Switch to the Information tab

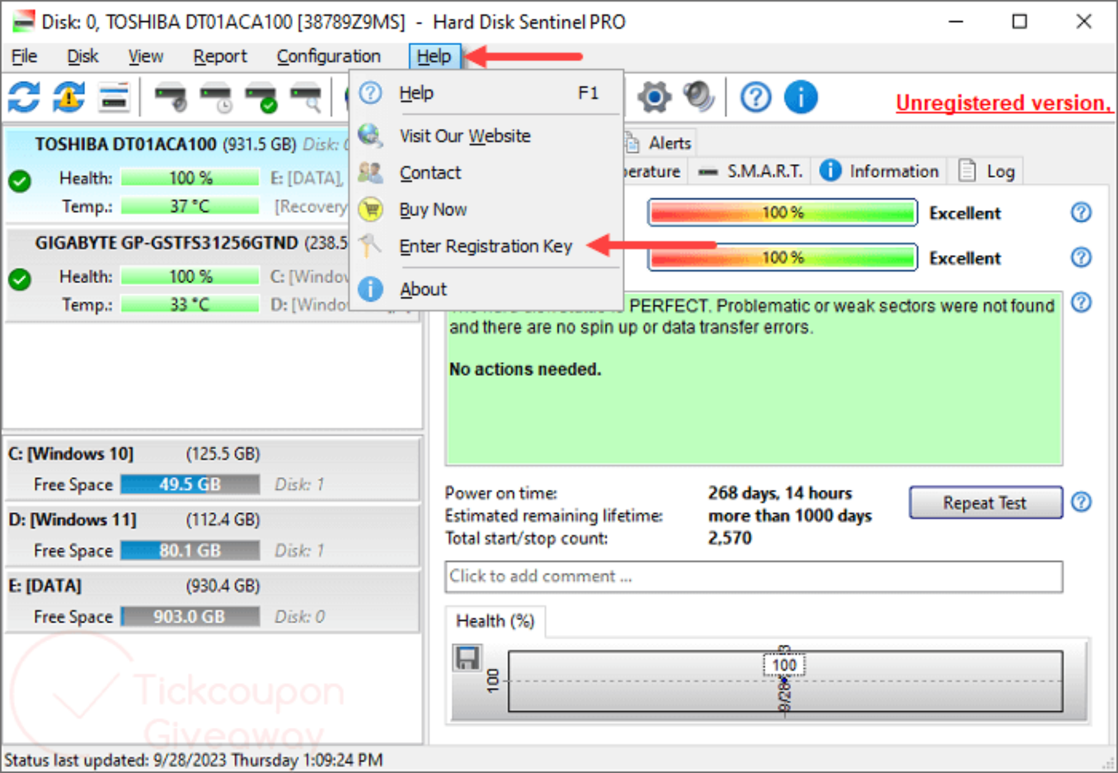coord(879,171)
